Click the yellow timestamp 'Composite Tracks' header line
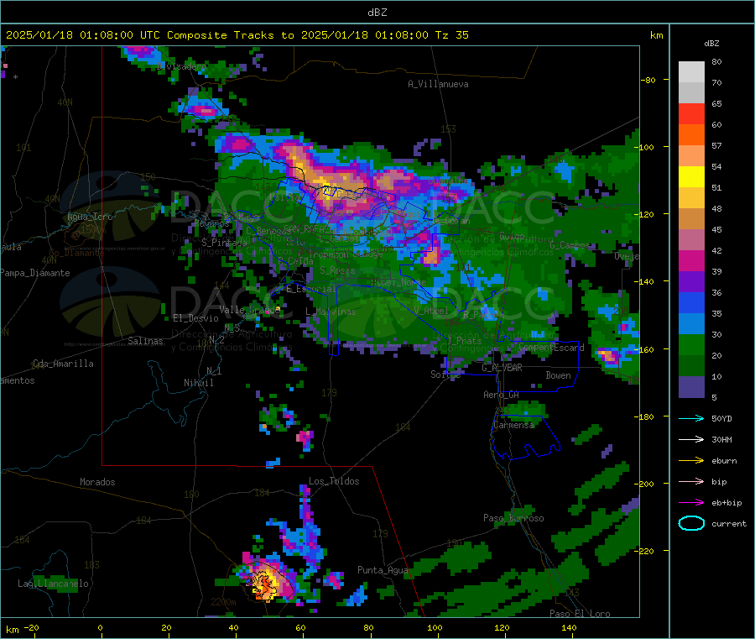The image size is (755, 639). (237, 35)
